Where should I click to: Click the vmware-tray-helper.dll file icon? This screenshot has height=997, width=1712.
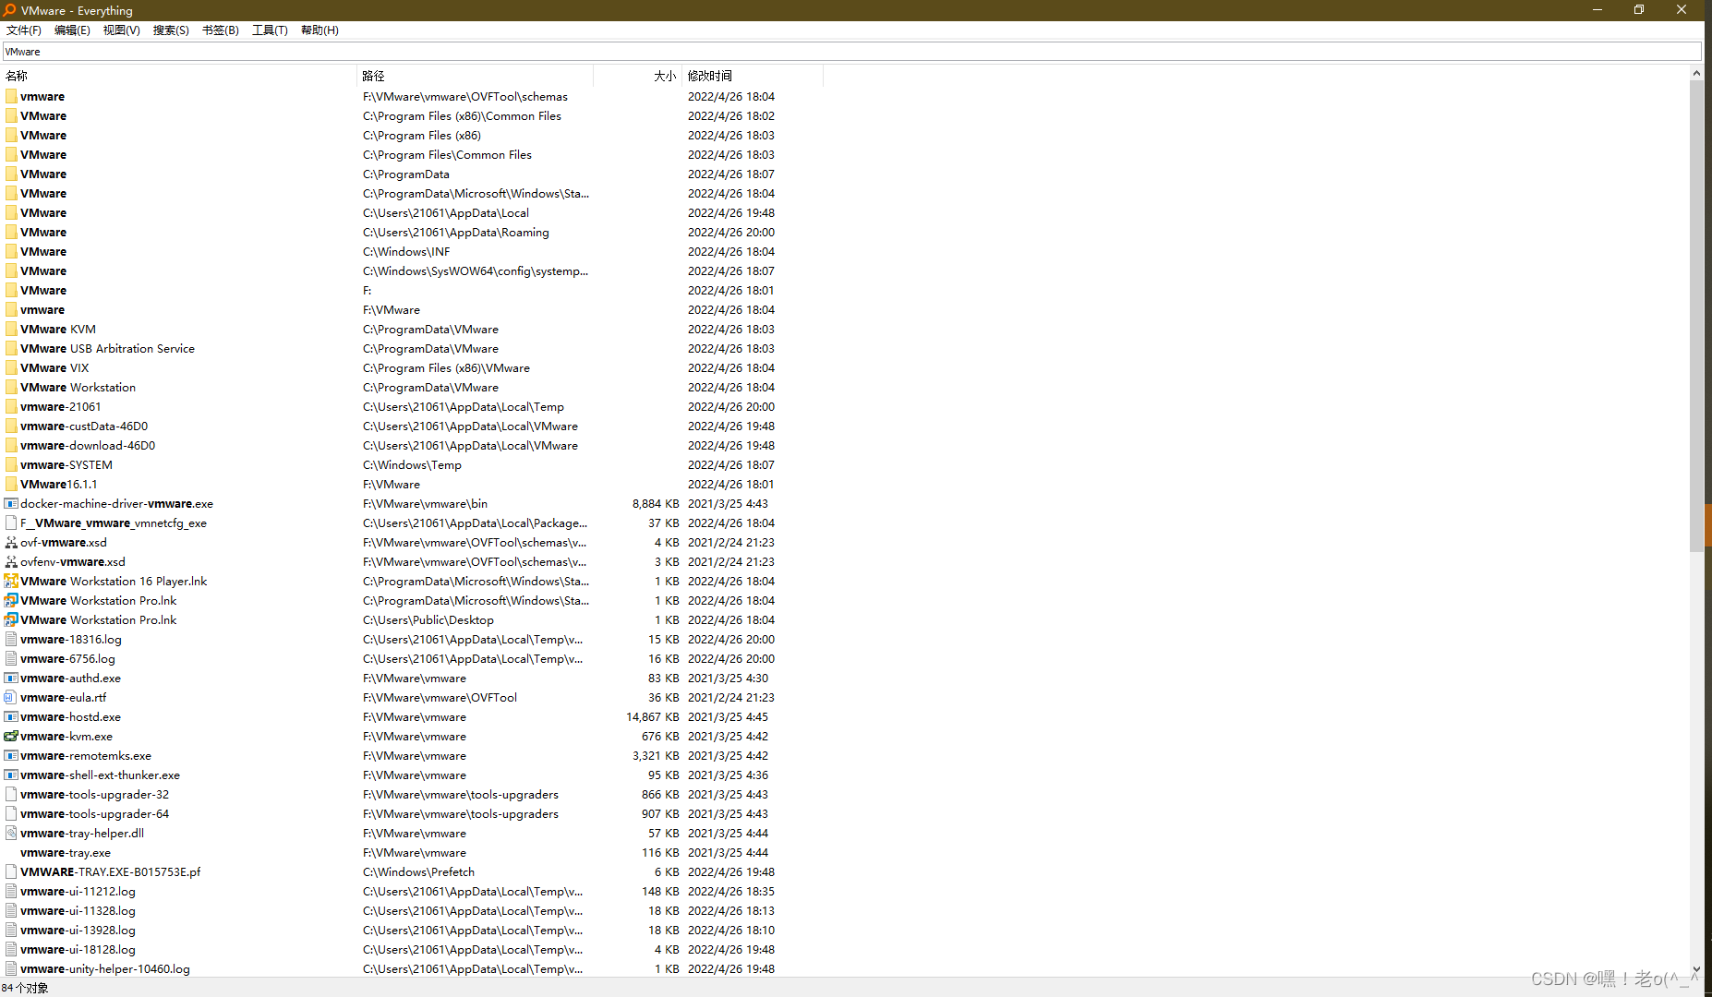pos(11,834)
